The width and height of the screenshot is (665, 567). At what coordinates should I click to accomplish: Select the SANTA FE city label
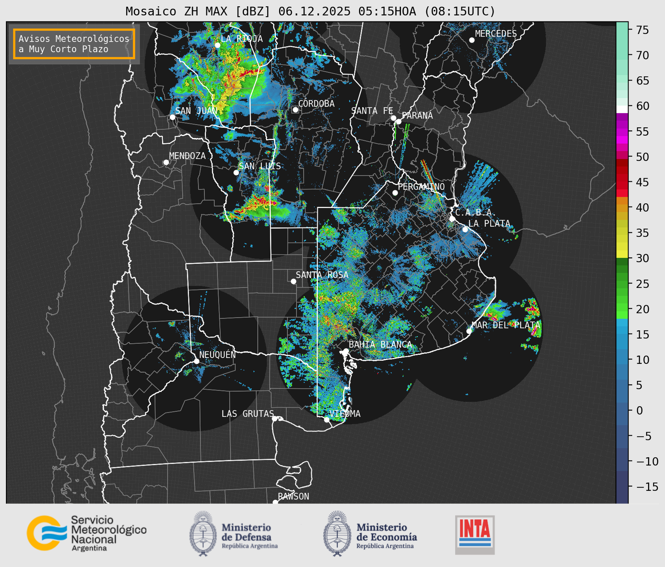tap(372, 111)
